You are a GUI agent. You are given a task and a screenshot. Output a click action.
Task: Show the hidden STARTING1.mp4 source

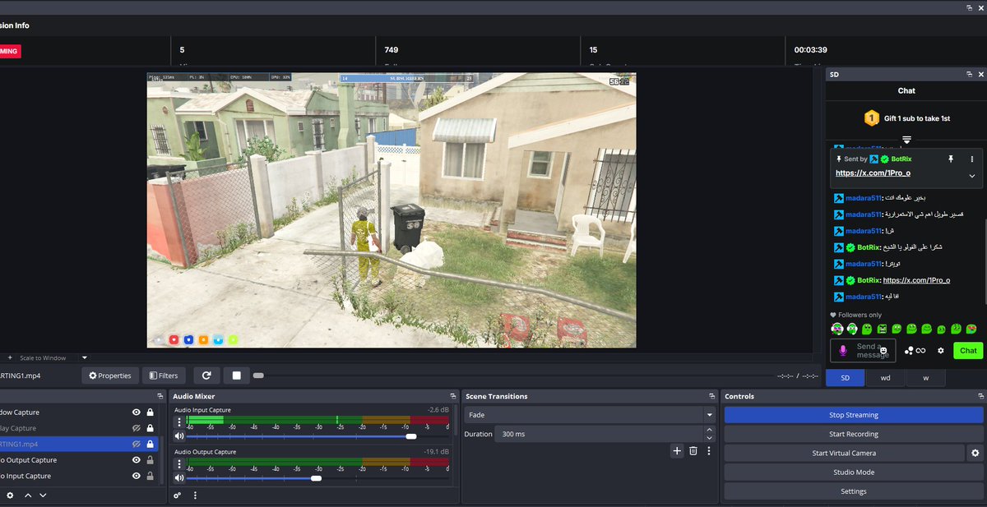(x=136, y=444)
